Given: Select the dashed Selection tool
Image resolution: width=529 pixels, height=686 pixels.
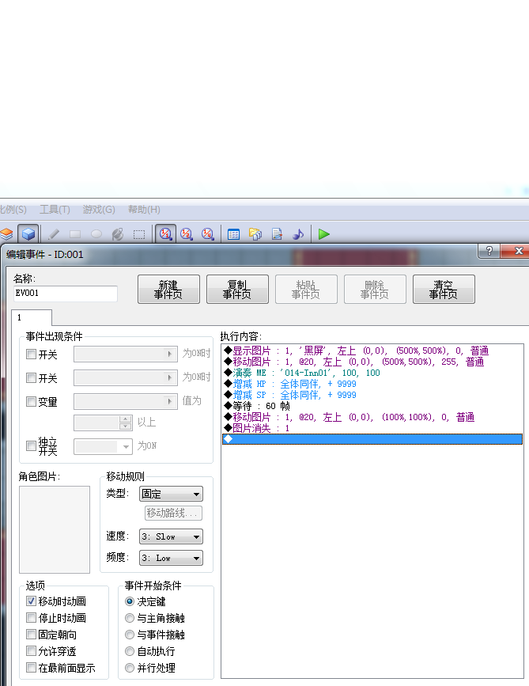Looking at the screenshot, I should [x=139, y=234].
